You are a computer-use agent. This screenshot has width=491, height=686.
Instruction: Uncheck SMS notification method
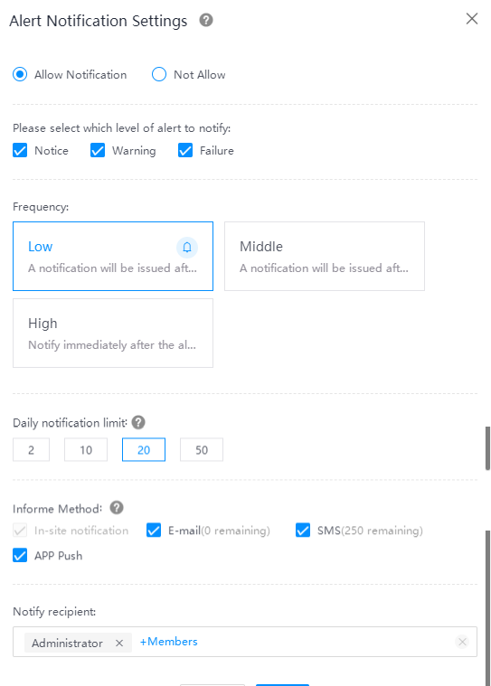click(303, 531)
